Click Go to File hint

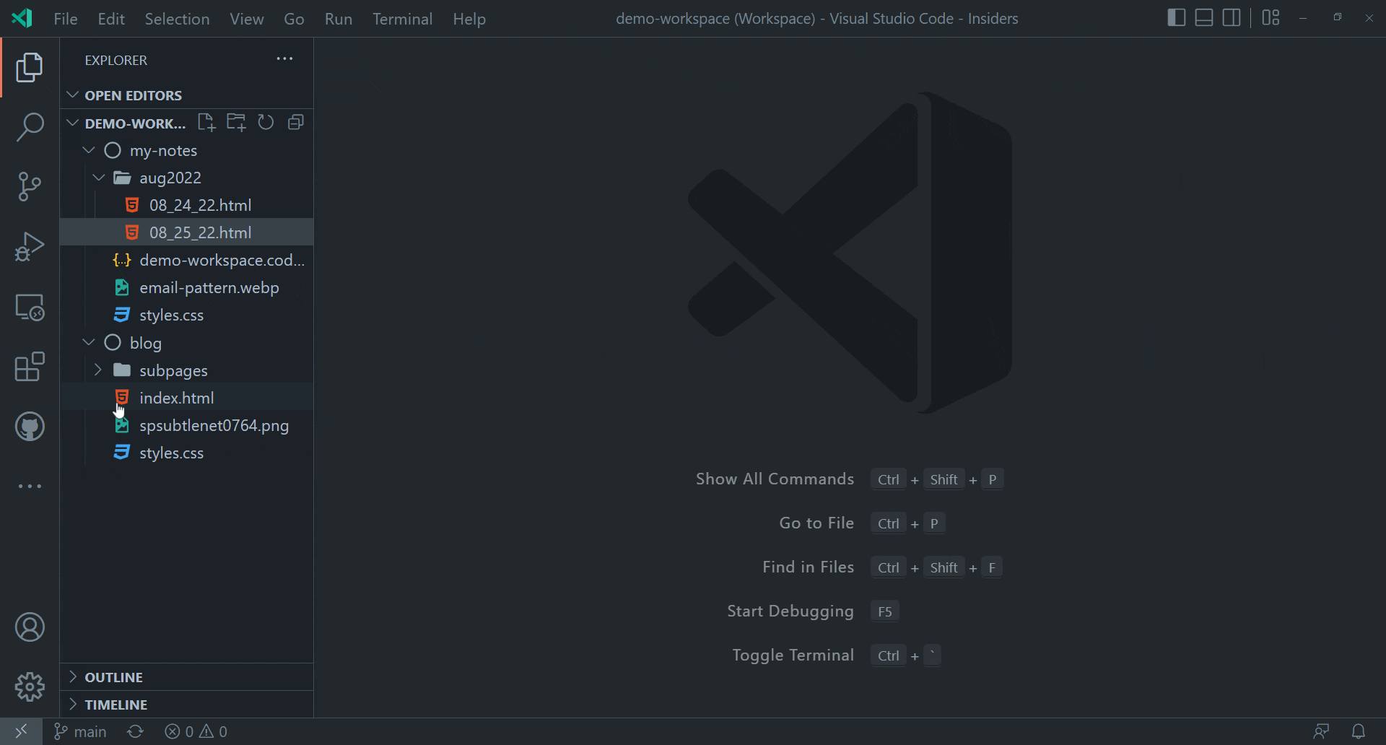pyautogui.click(x=816, y=523)
